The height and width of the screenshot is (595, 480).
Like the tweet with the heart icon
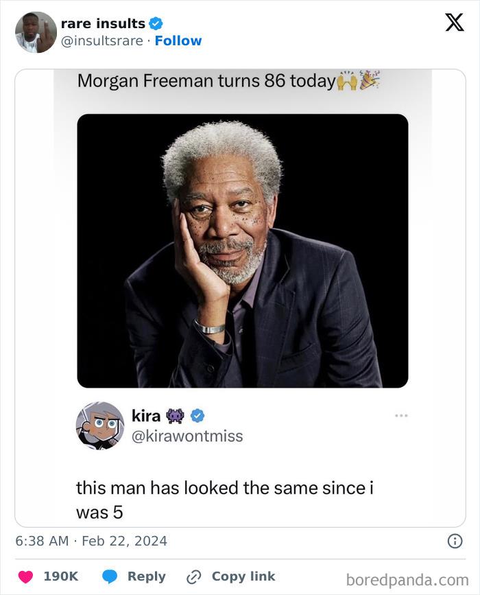coord(25,577)
